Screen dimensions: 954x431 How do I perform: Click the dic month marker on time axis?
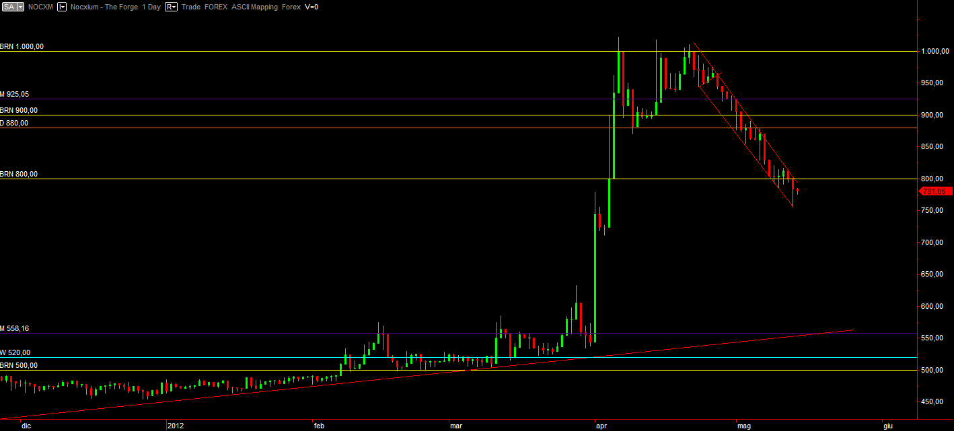pos(26,426)
